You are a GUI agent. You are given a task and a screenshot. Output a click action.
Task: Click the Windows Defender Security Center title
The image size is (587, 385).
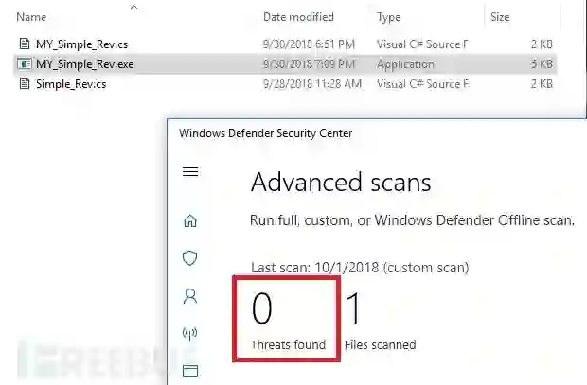click(265, 133)
